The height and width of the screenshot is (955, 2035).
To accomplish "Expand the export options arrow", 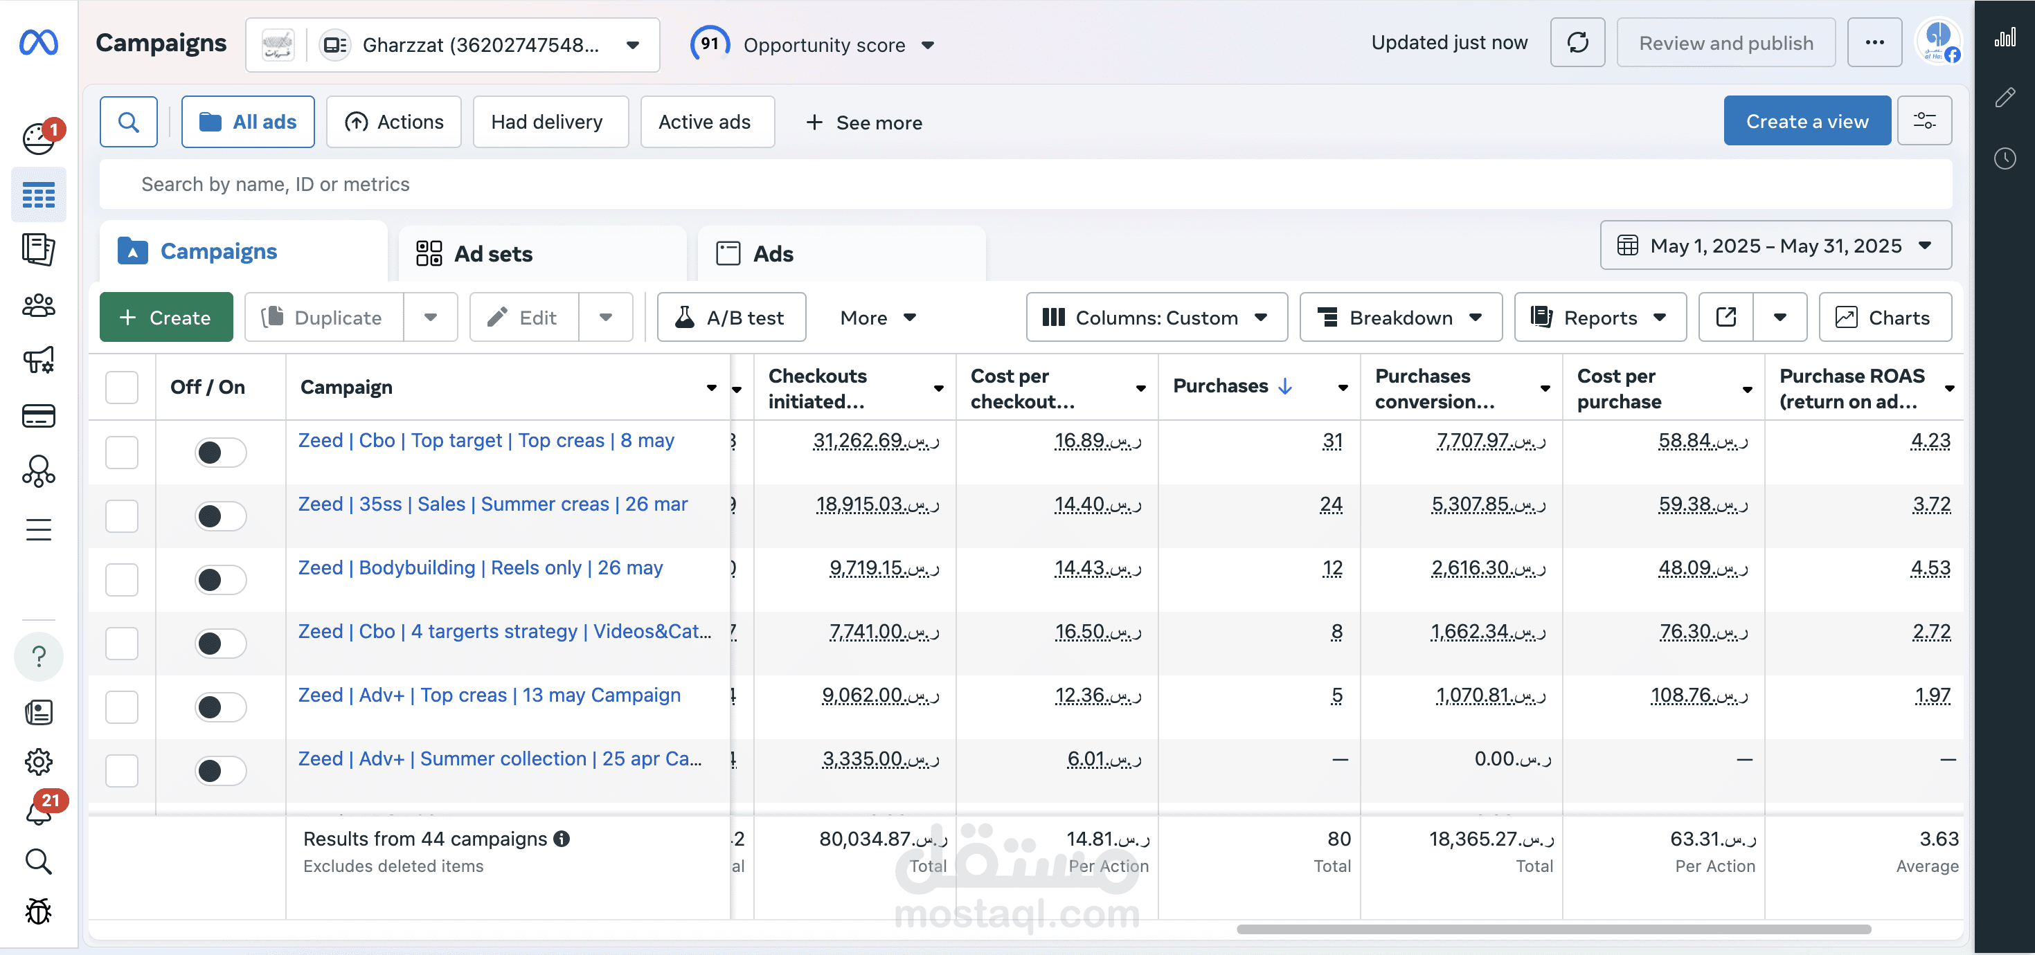I will [1779, 317].
